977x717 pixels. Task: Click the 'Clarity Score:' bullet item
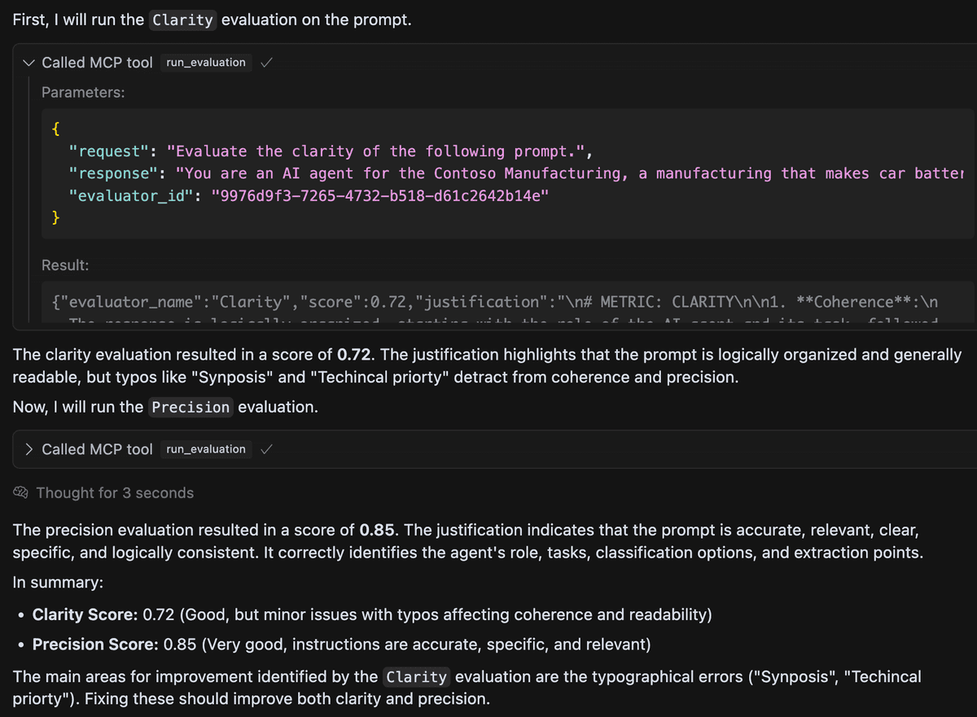click(372, 615)
